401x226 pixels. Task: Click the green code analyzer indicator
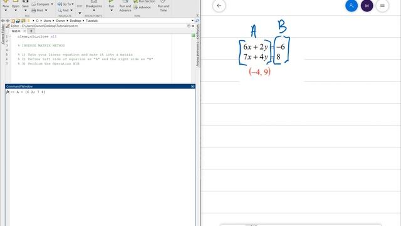(194, 35)
